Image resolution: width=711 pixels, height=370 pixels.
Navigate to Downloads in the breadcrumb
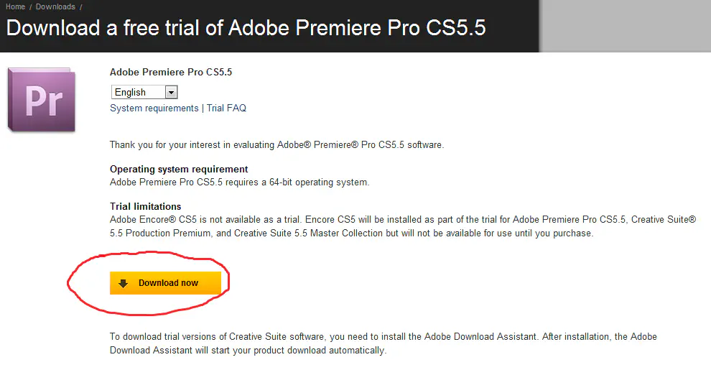(55, 6)
